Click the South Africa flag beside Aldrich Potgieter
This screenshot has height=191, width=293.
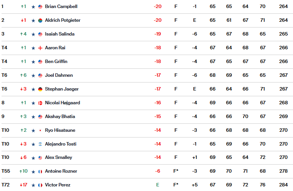click(40, 21)
